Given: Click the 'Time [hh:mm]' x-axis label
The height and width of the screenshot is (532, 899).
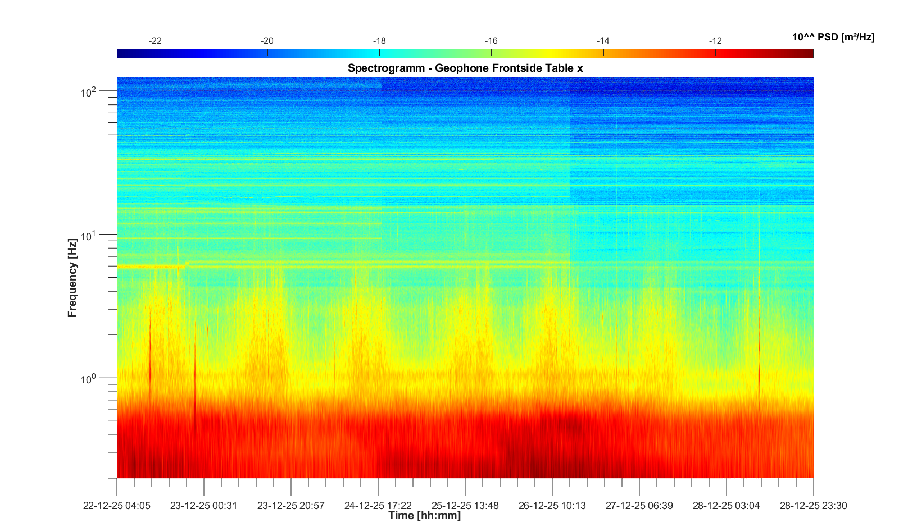Looking at the screenshot, I should [424, 515].
